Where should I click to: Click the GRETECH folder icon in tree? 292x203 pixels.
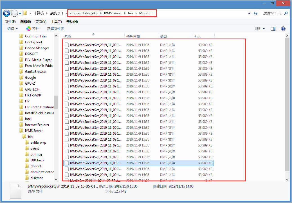21,89
